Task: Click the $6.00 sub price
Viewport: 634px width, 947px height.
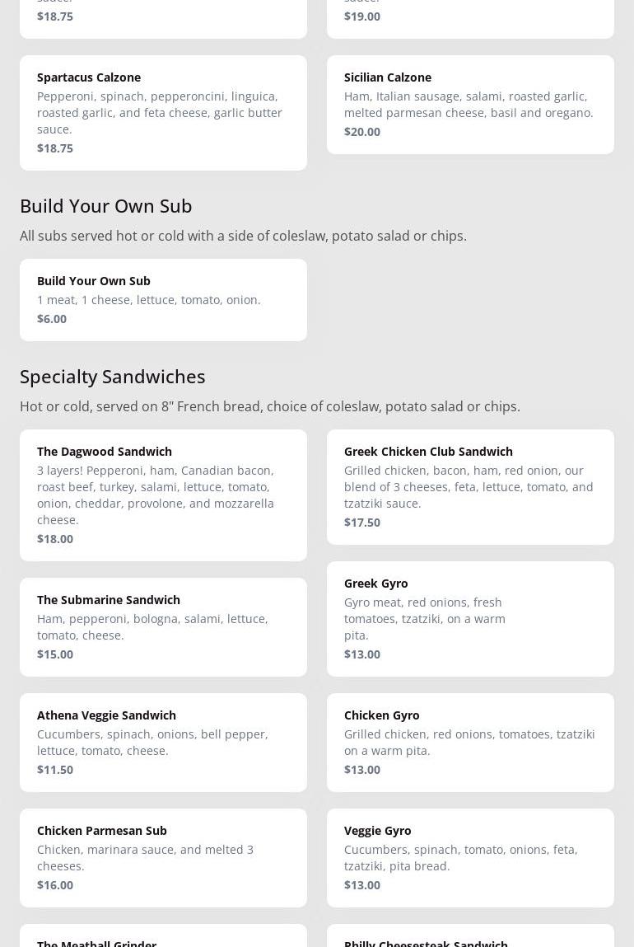Action: tap(52, 318)
